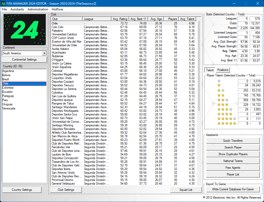Click the green 24 logo image
264x202 pixels.
pos(25,30)
